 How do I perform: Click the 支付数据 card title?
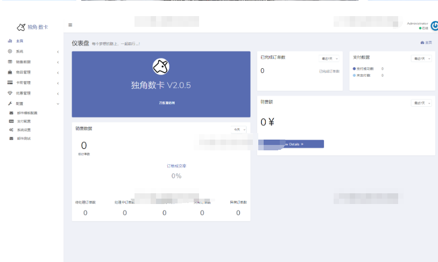click(x=361, y=57)
